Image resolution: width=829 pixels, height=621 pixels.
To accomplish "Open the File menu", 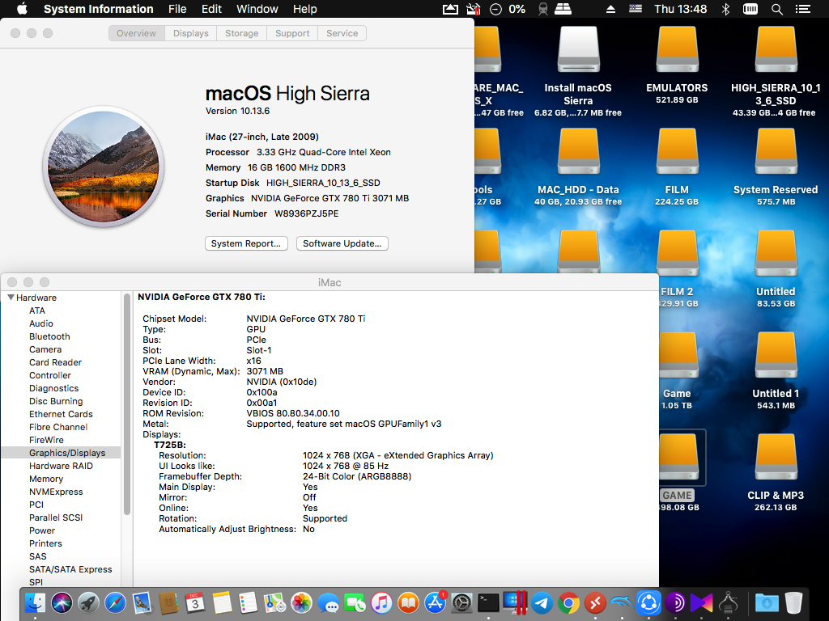I will [177, 9].
